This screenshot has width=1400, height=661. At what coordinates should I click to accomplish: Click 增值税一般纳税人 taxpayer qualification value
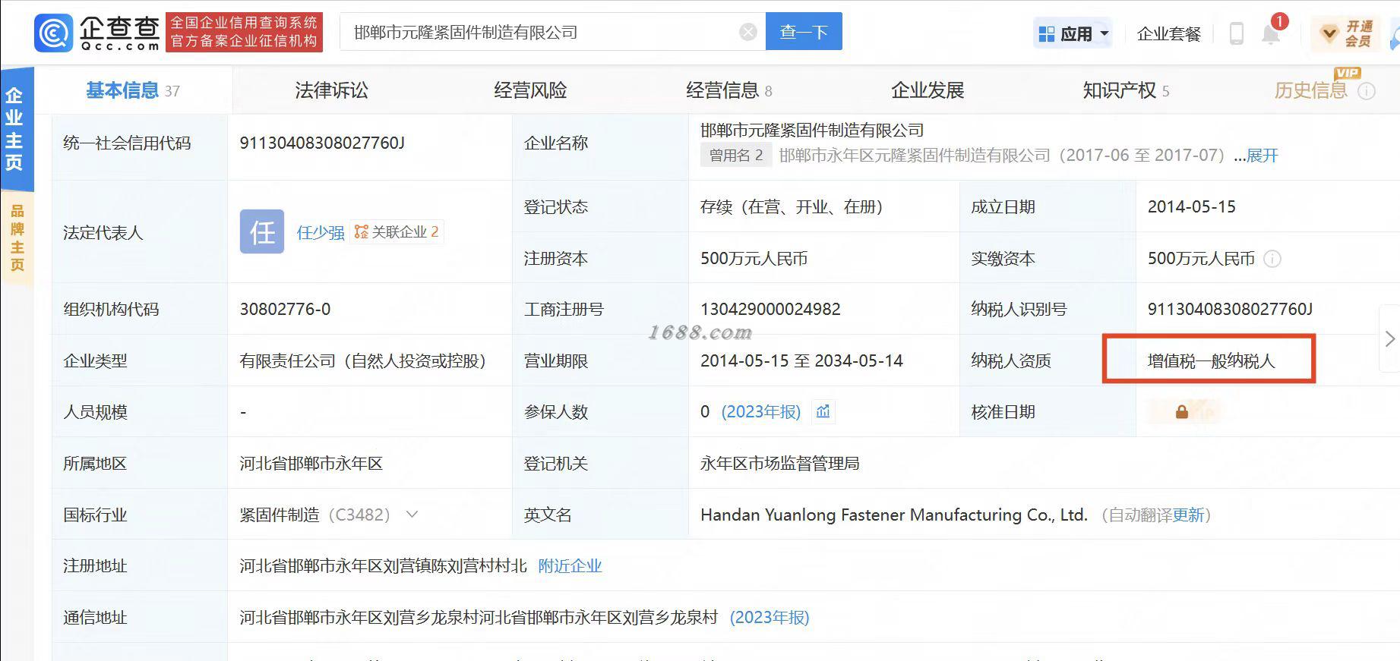point(1211,361)
